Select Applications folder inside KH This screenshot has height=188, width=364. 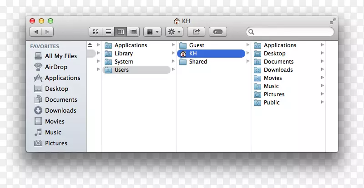286,45
